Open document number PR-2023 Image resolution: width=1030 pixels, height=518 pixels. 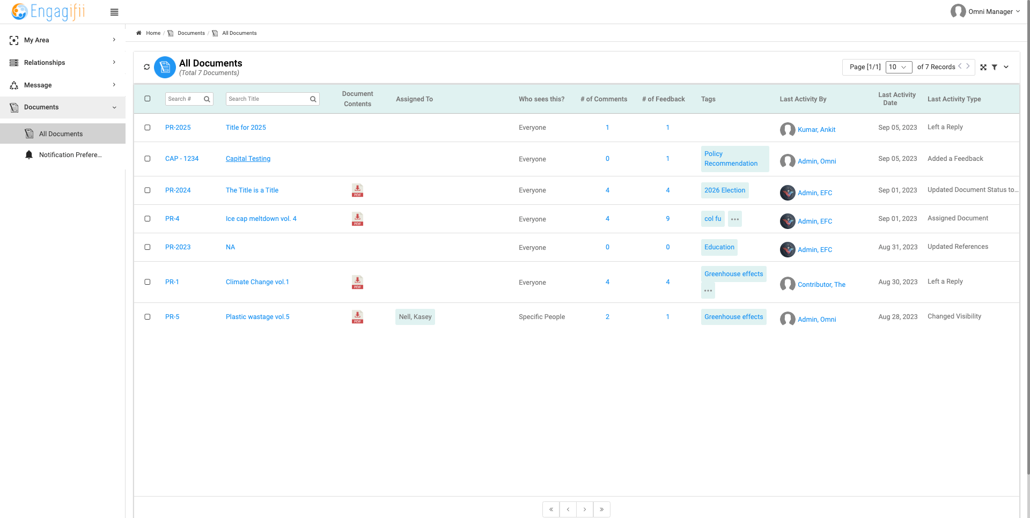coord(178,247)
